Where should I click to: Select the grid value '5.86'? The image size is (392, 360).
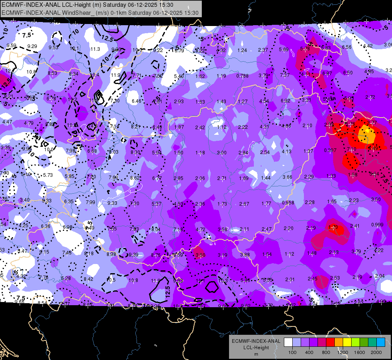coord(245,280)
